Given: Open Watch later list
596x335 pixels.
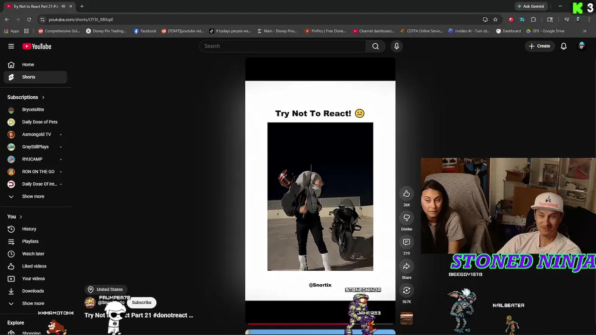Looking at the screenshot, I should click(35, 254).
